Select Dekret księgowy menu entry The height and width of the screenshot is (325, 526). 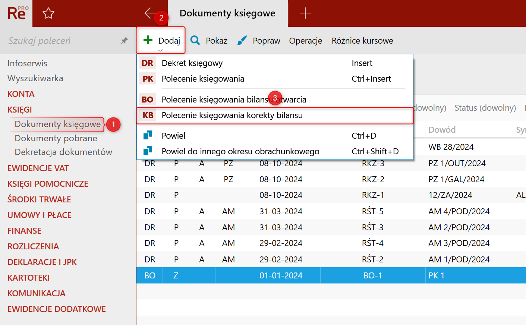(x=275, y=63)
